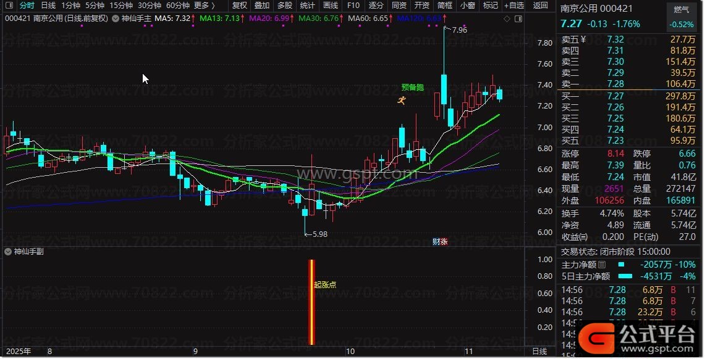Switch to the 分时 tab
This screenshot has height=359, width=705.
27,6
